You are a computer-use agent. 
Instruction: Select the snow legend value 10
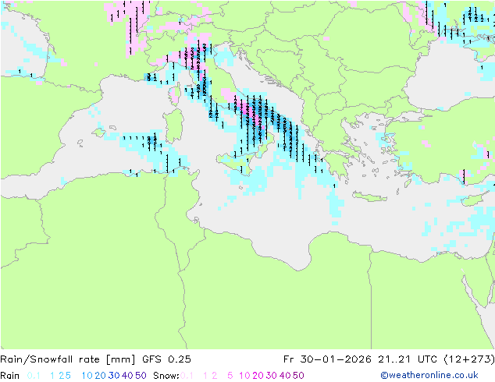[x=244, y=376]
